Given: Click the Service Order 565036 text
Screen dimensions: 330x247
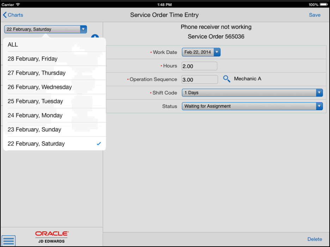Looking at the screenshot, I should tap(216, 37).
